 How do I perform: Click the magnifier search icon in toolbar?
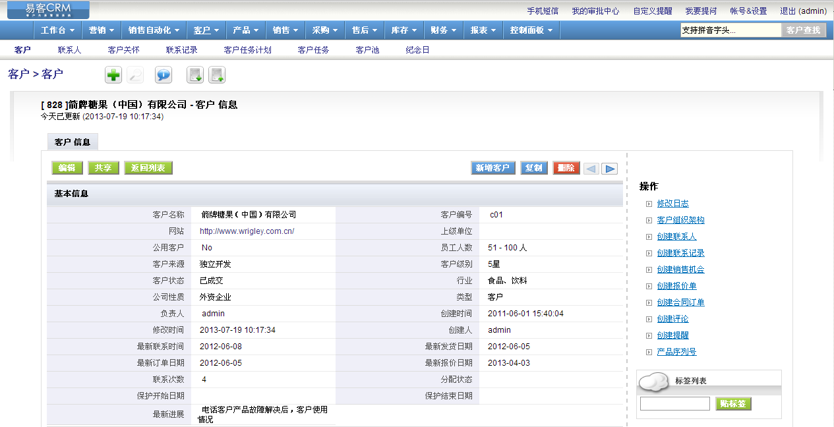(x=136, y=75)
